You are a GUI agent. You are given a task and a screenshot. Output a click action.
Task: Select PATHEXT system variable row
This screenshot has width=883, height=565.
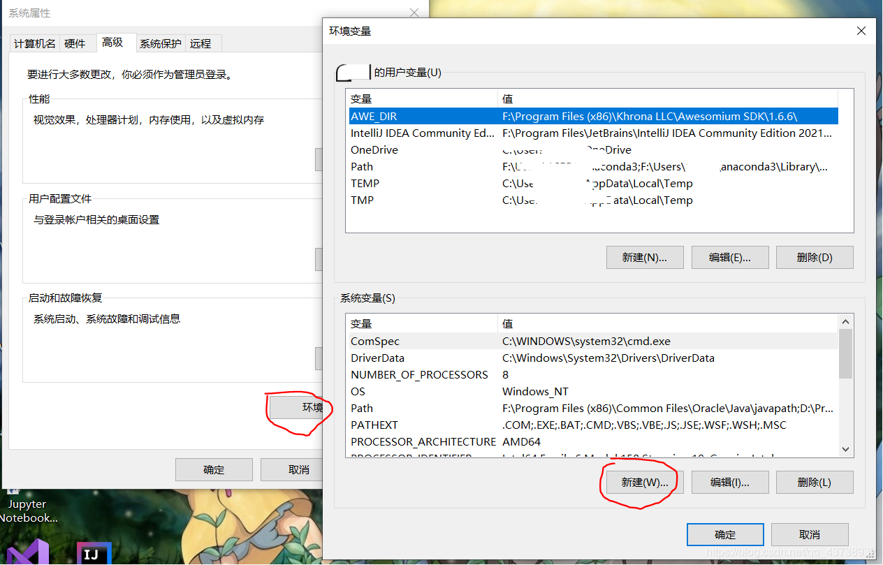point(592,425)
